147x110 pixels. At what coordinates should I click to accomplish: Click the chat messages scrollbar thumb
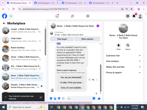[x=101, y=78]
